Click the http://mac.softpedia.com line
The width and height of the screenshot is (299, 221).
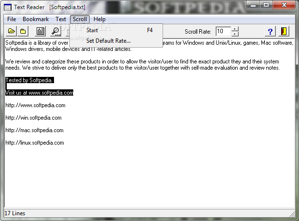(34, 130)
